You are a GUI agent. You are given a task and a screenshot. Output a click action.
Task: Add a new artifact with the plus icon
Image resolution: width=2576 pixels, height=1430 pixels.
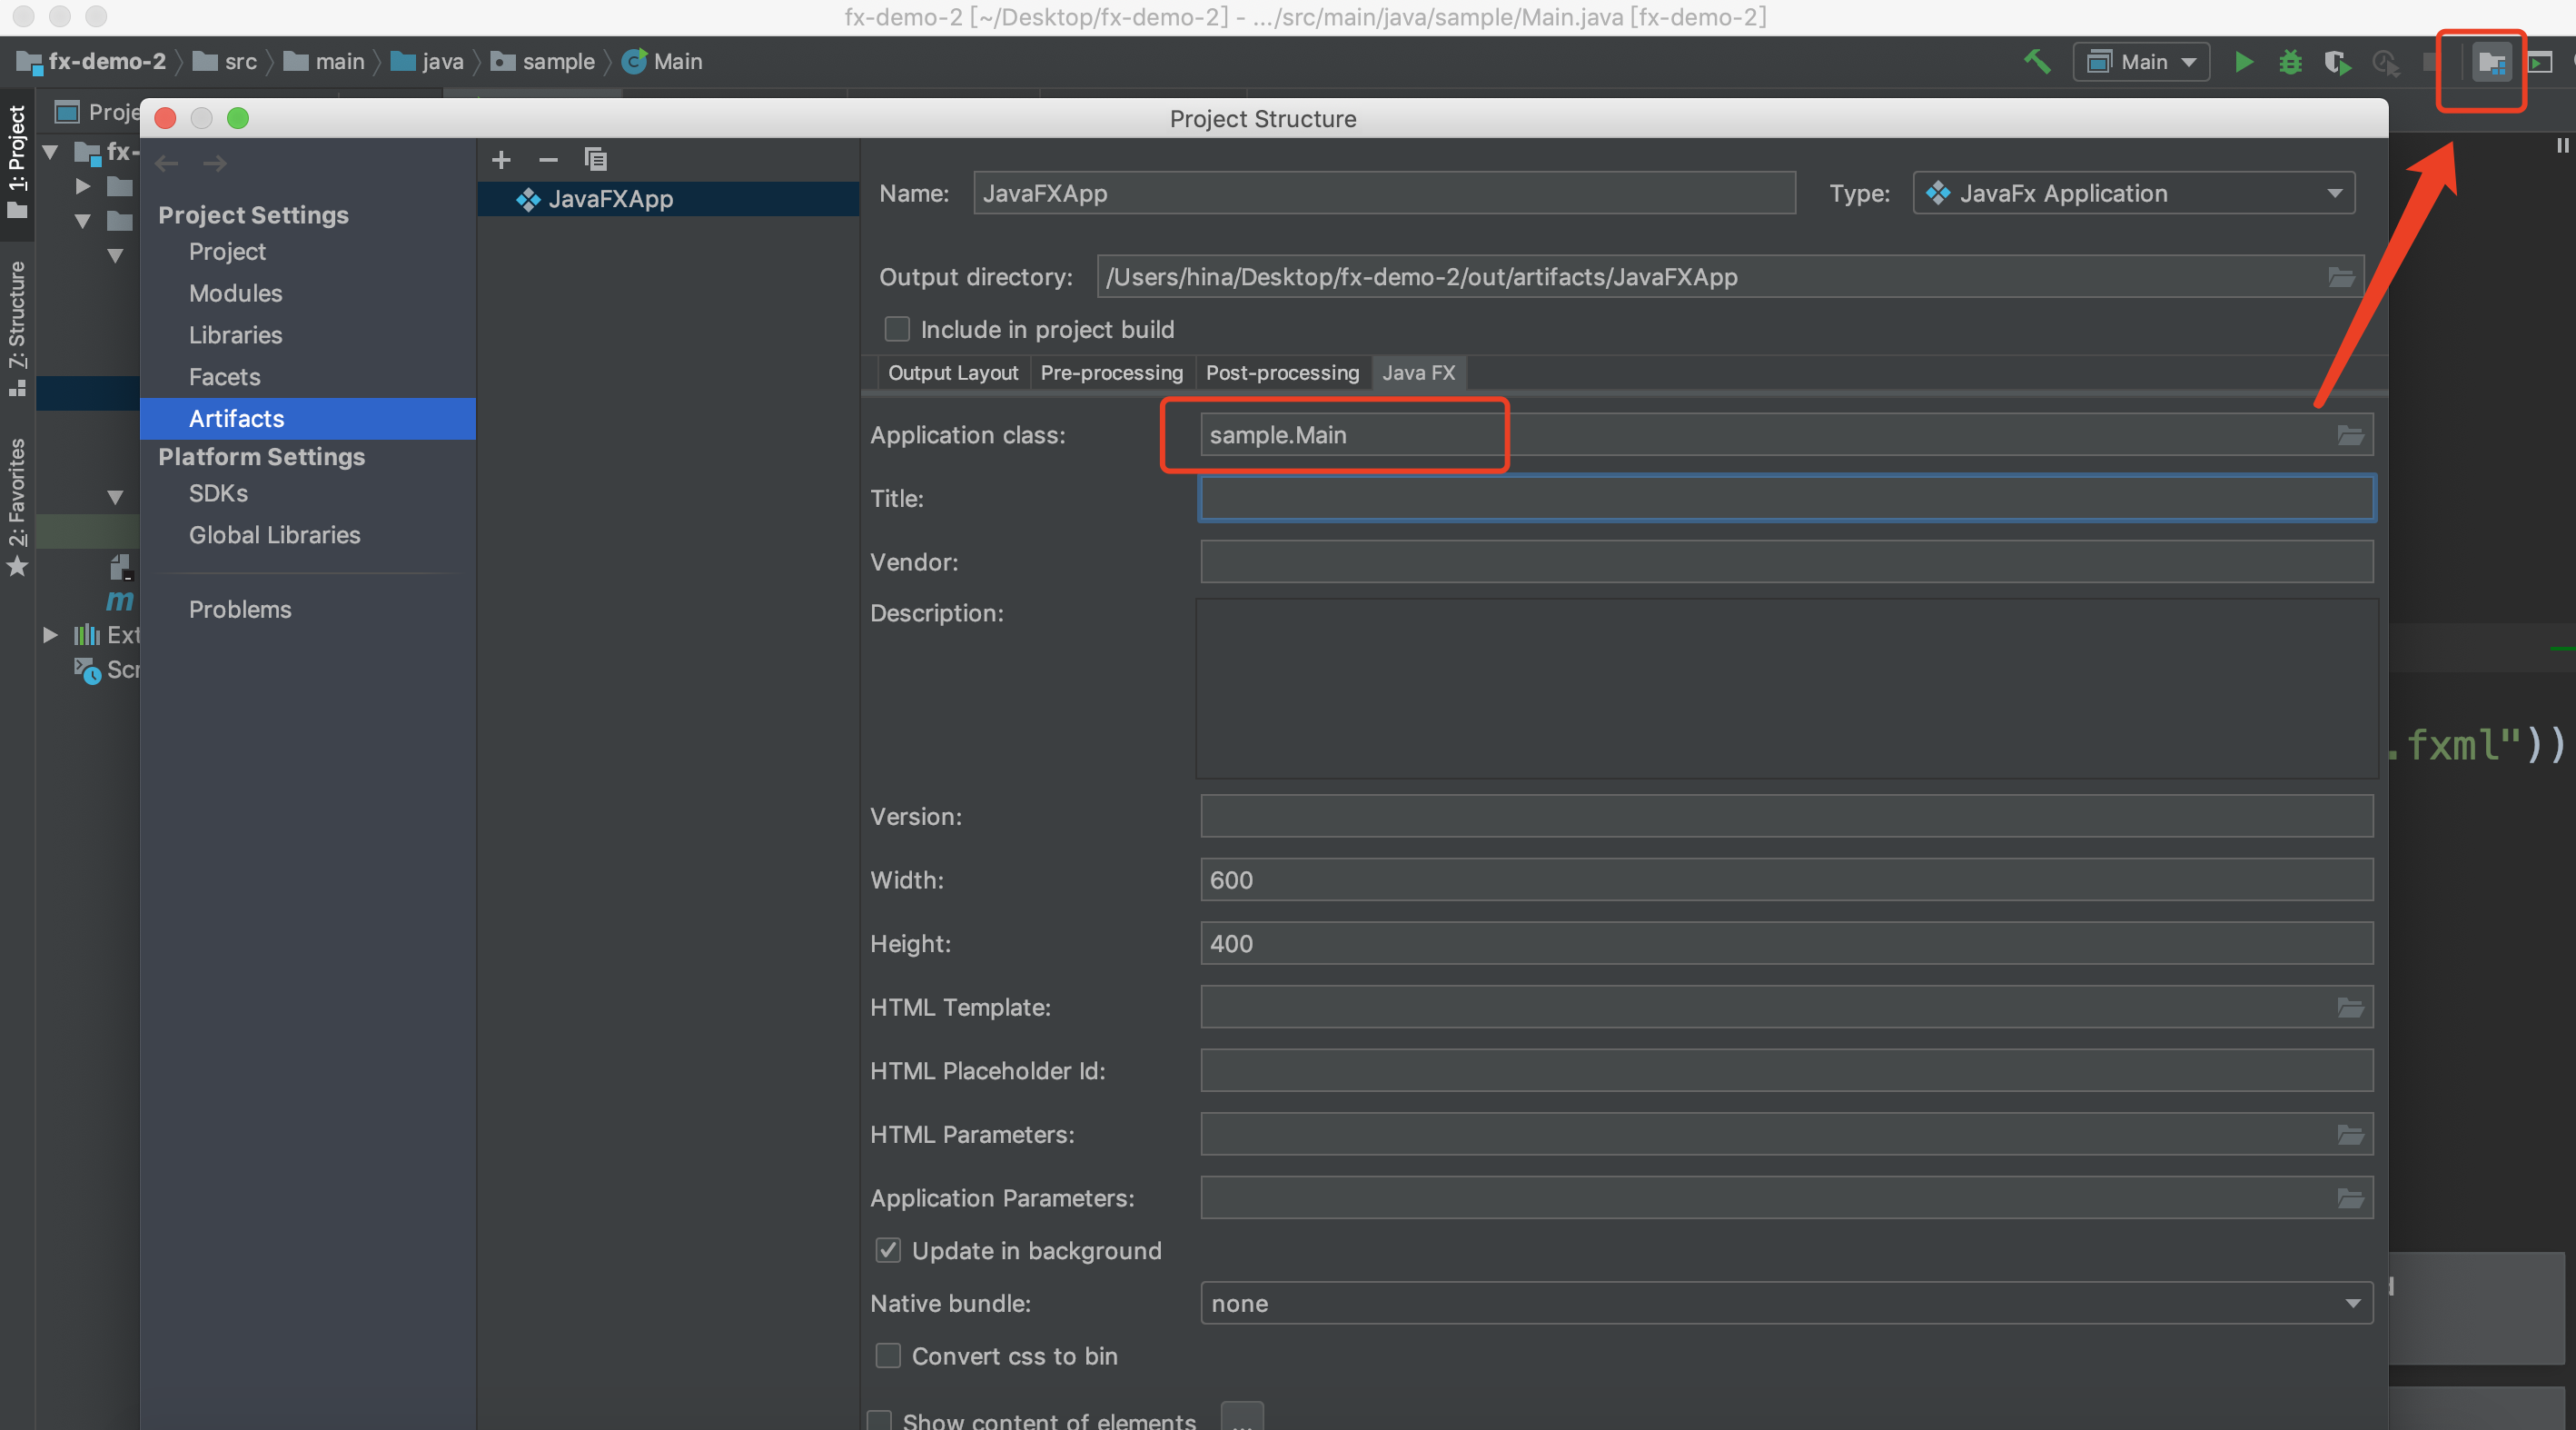pos(501,159)
